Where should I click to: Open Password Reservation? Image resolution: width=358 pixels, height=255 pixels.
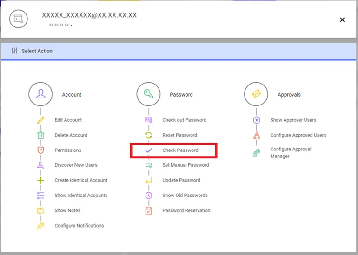click(186, 210)
